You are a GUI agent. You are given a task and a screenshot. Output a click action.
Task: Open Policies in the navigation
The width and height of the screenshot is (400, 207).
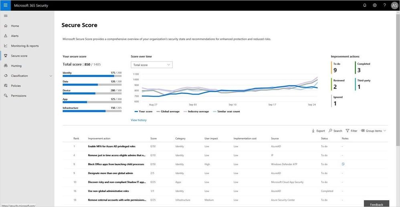(x=16, y=86)
